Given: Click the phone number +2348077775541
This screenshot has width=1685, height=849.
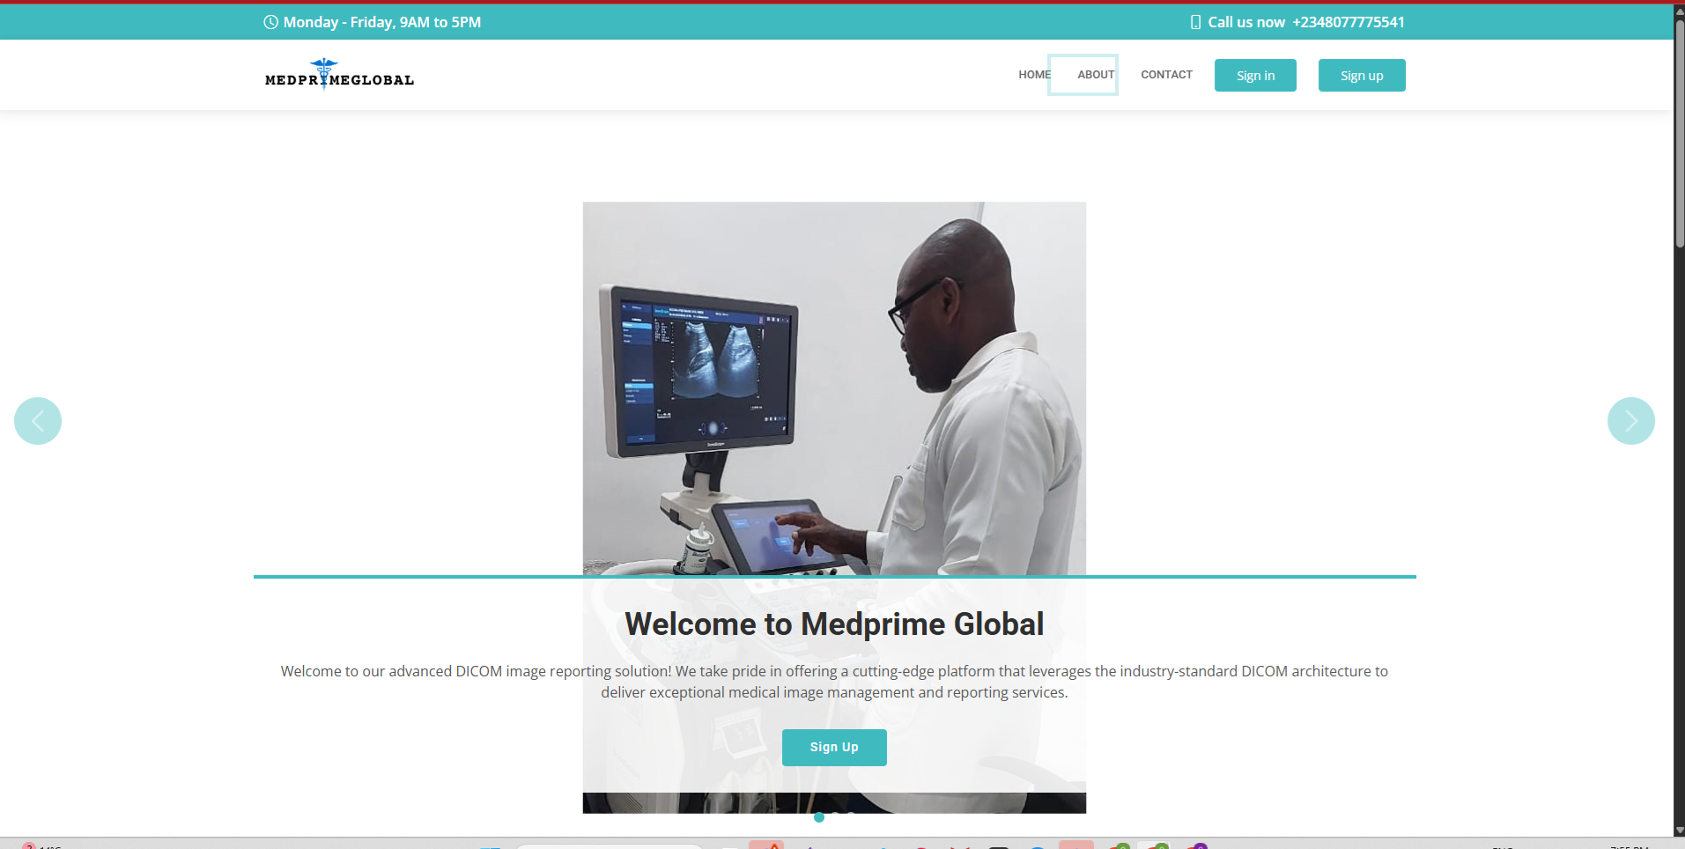Looking at the screenshot, I should tap(1348, 22).
